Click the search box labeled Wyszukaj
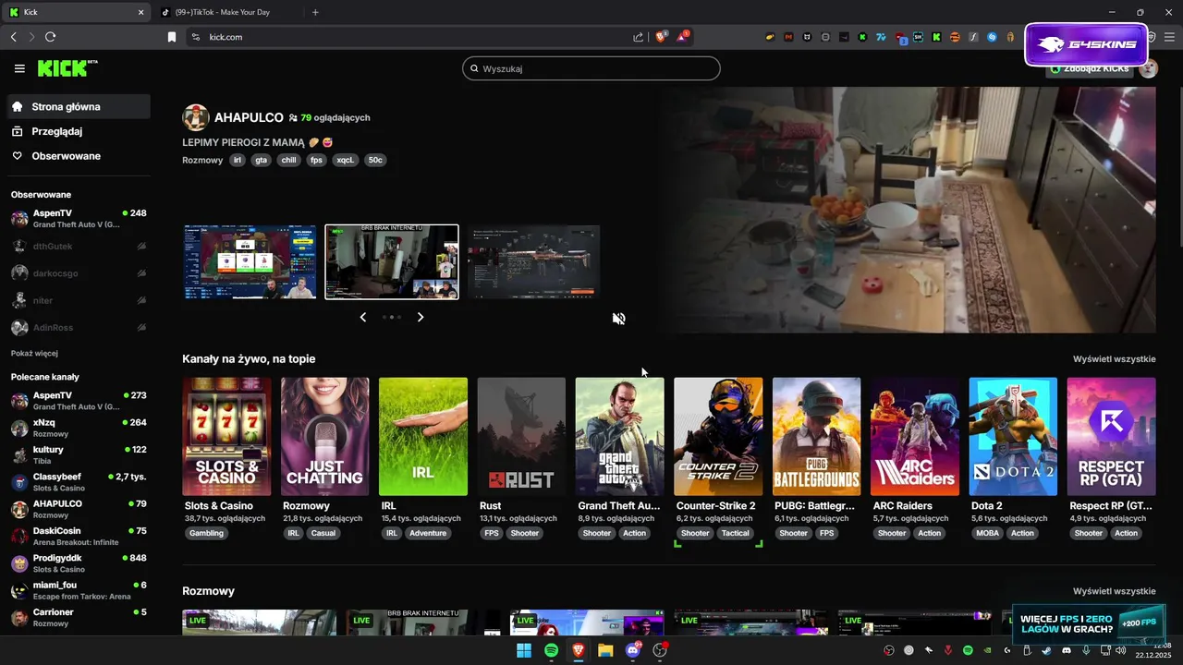 point(591,68)
